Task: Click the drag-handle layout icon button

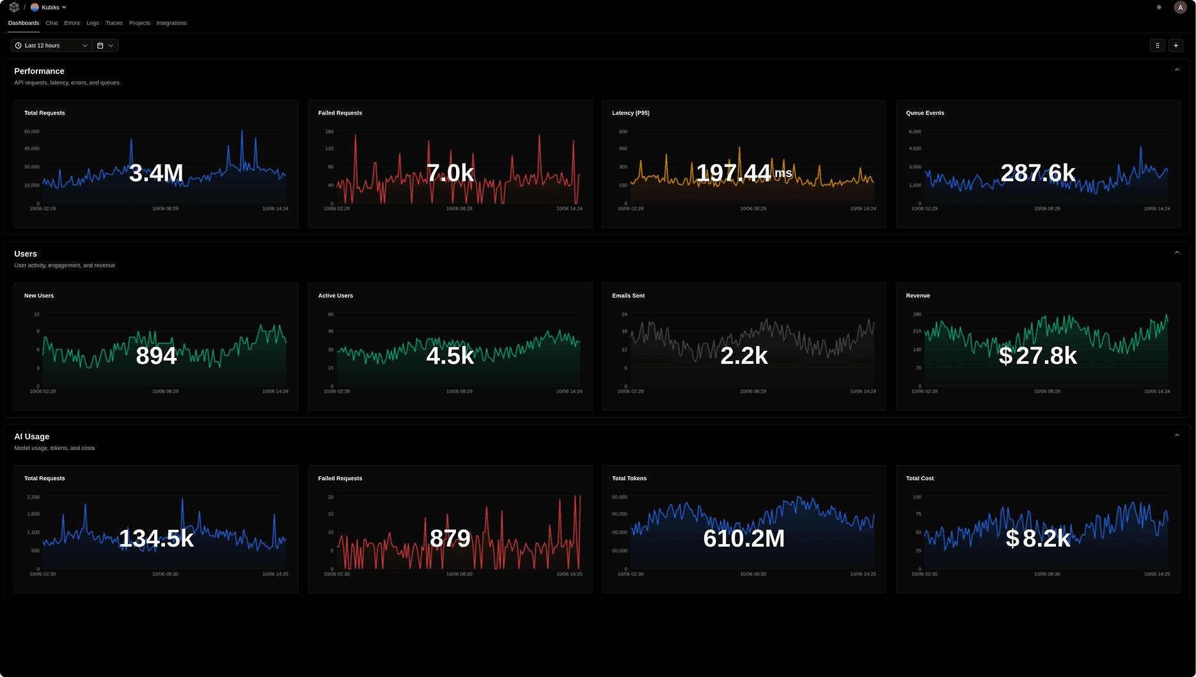Action: 1157,45
